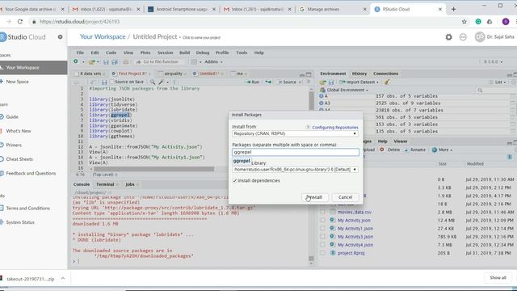
Task: Click the blue expand icon for row A3
Action: point(322,103)
